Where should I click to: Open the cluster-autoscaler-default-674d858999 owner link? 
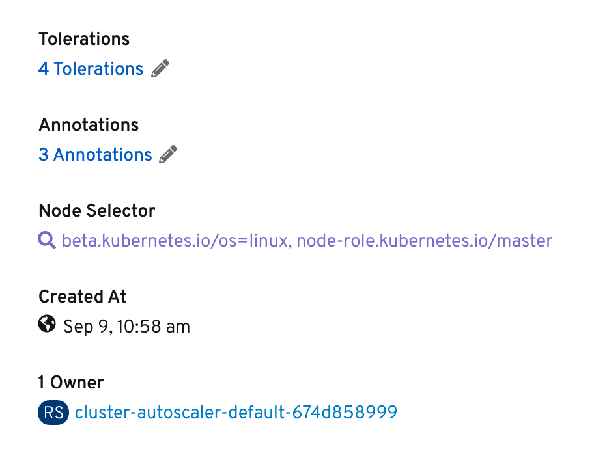pyautogui.click(x=236, y=413)
